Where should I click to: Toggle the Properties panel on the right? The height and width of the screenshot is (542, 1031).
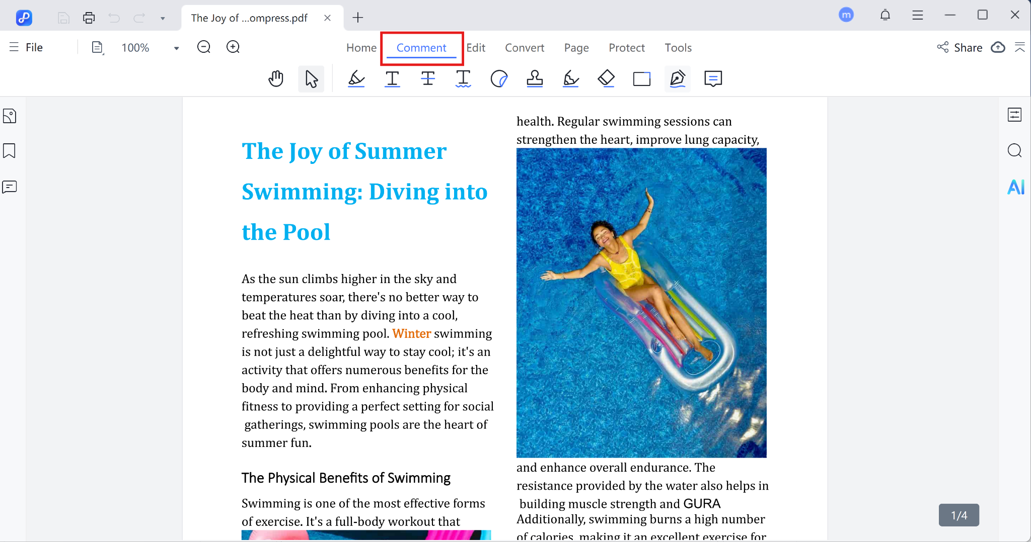[x=1014, y=115]
